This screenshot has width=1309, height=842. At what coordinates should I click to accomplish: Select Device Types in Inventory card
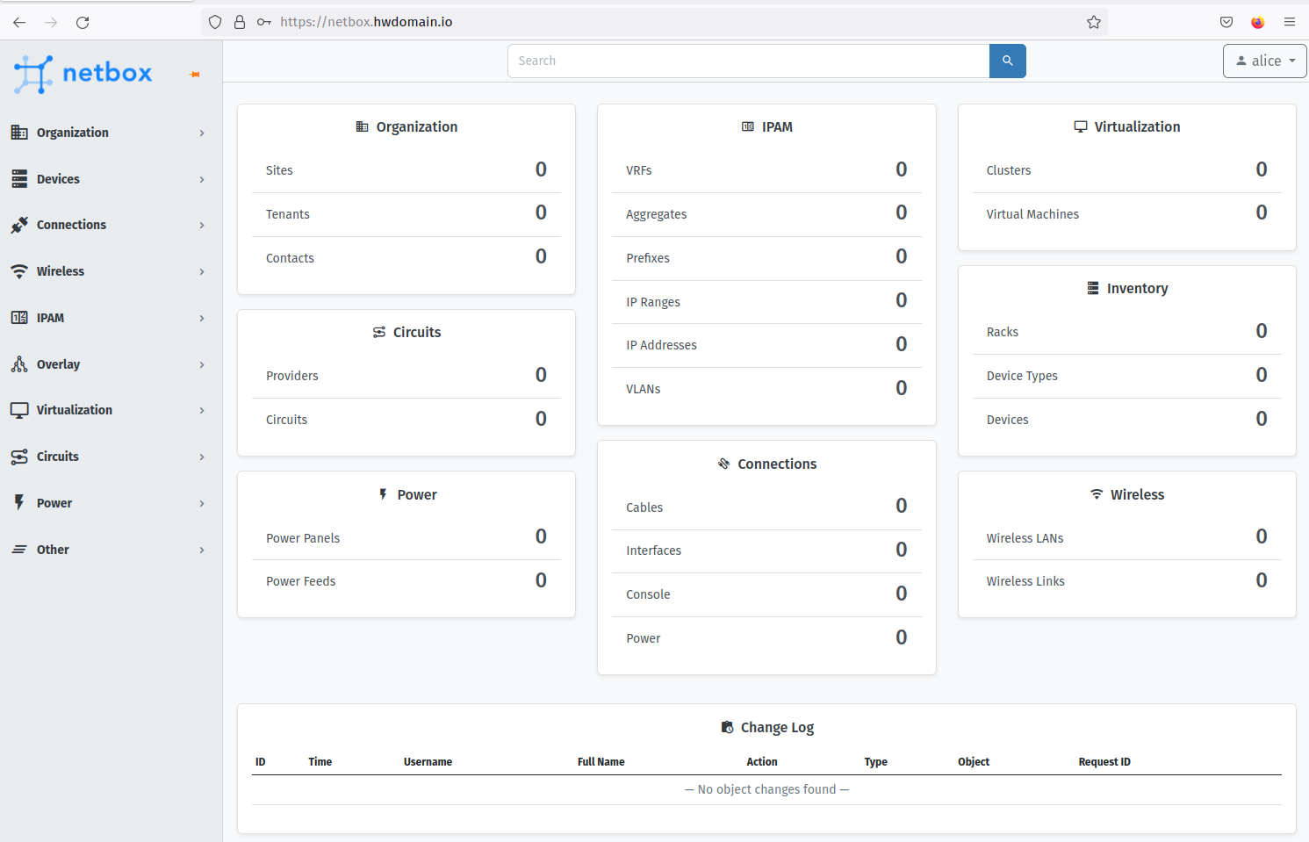tap(1021, 376)
